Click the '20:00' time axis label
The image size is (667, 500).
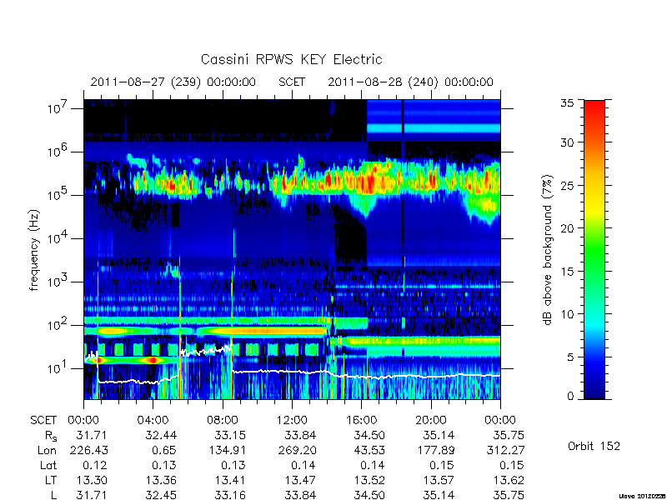point(430,420)
